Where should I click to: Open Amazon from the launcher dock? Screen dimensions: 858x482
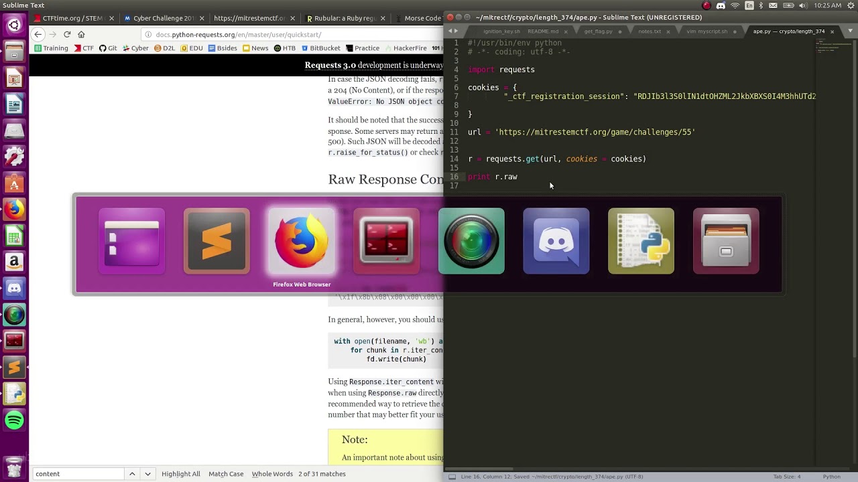pos(14,262)
